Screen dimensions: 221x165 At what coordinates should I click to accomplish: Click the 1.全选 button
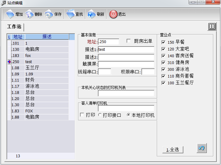click(x=173, y=150)
